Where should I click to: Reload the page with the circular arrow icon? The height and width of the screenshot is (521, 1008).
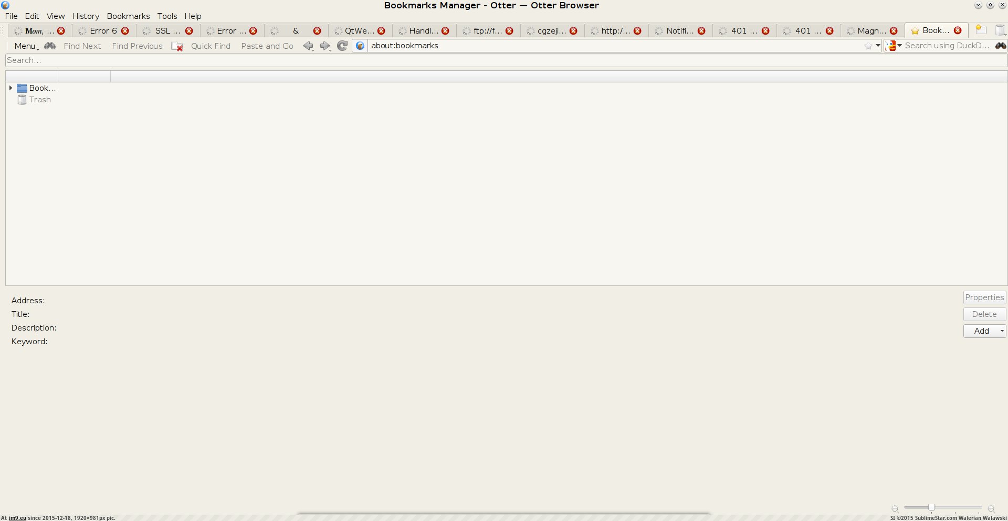(x=342, y=46)
